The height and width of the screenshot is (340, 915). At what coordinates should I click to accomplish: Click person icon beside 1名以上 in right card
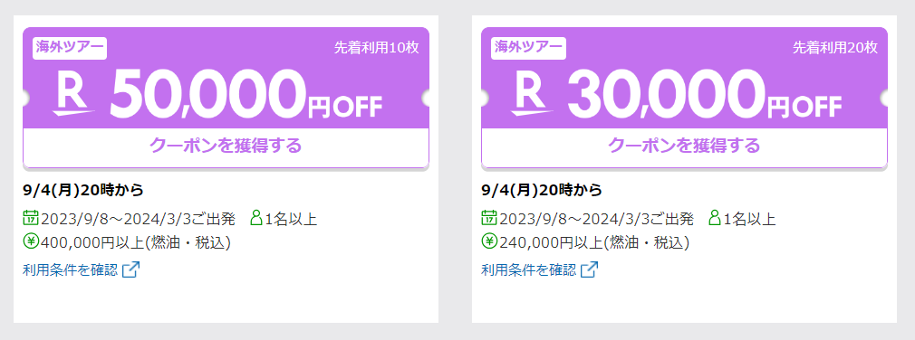pos(715,218)
